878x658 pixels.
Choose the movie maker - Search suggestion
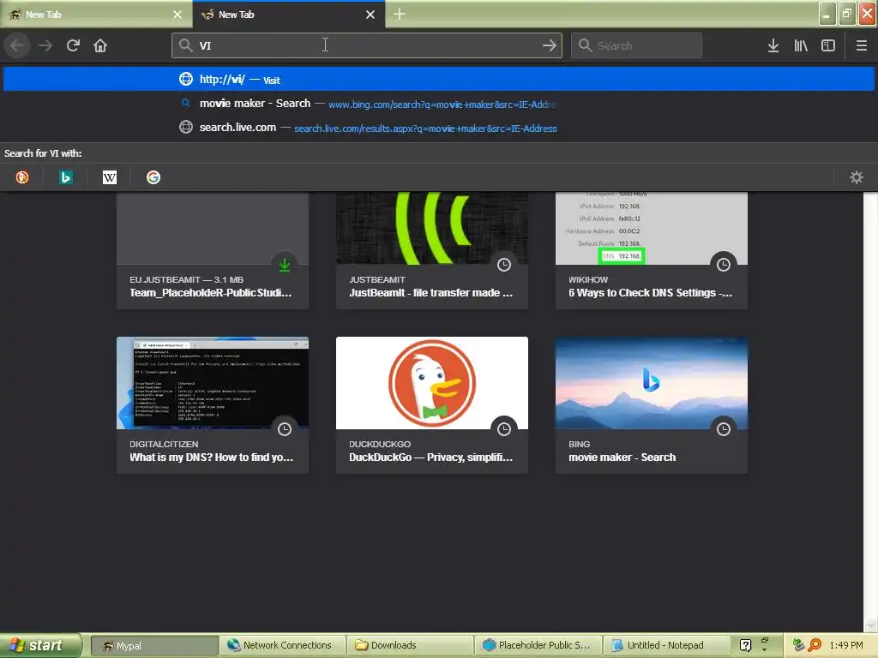click(x=438, y=104)
